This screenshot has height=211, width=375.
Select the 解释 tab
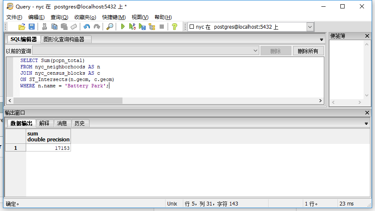[x=44, y=123]
